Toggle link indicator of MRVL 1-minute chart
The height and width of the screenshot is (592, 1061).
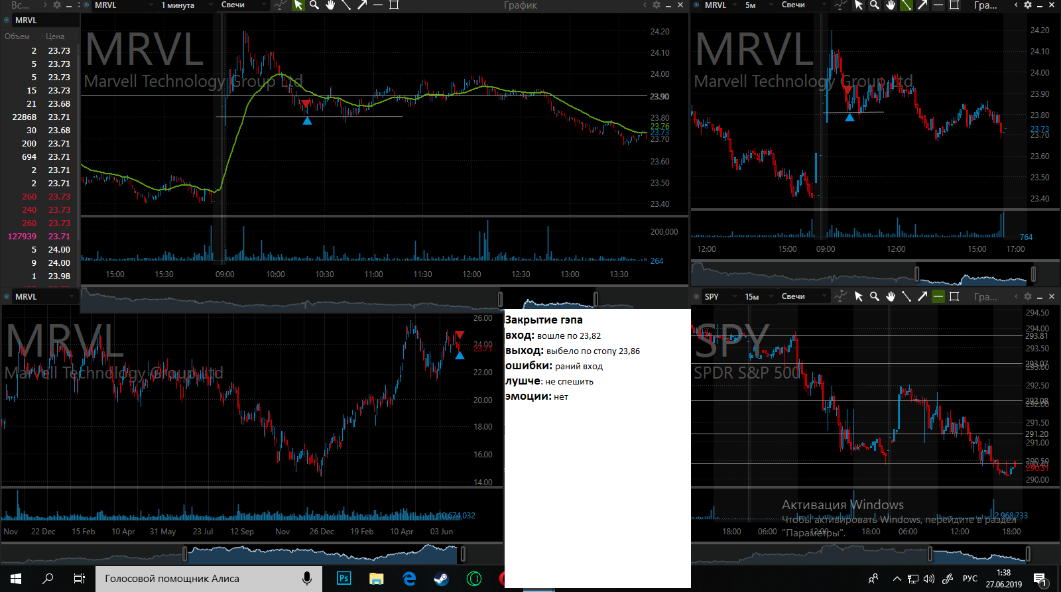click(86, 5)
